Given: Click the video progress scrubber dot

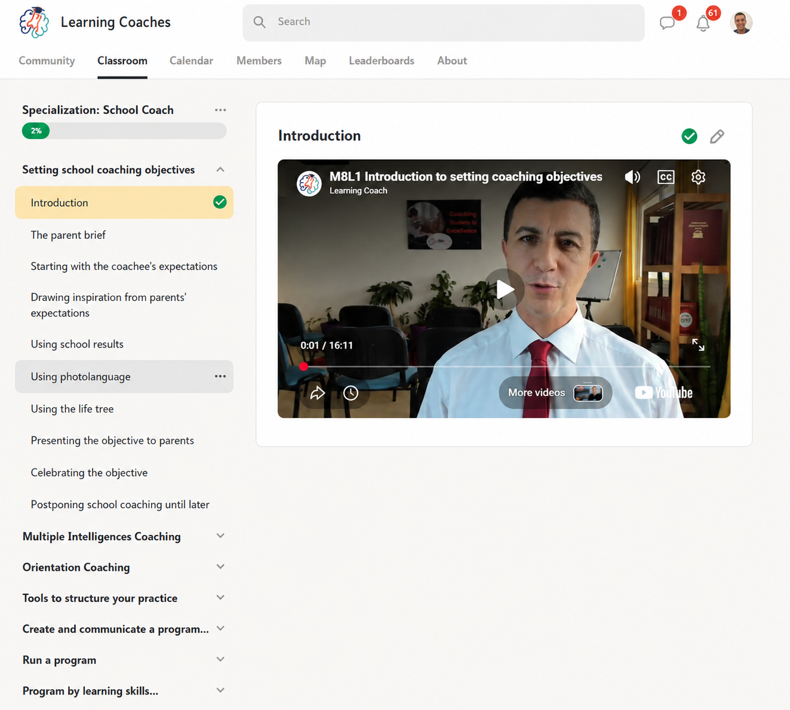Looking at the screenshot, I should [304, 366].
